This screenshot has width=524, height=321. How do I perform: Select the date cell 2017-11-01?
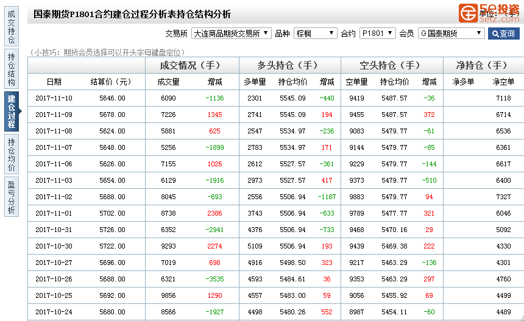tap(54, 213)
